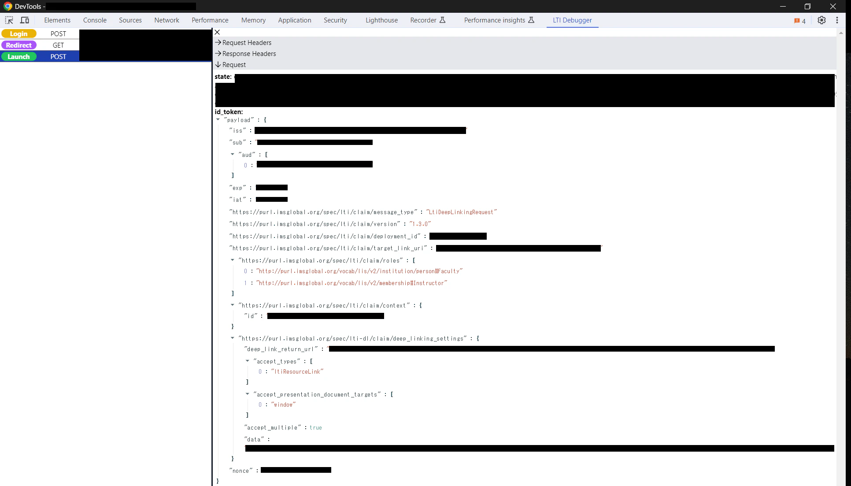This screenshot has height=486, width=851.
Task: Switch to the Network tab
Action: (166, 20)
